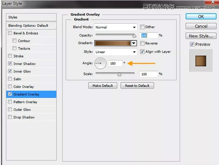Tick the Satin checkbox
This screenshot has height=165, width=219.
(10, 79)
